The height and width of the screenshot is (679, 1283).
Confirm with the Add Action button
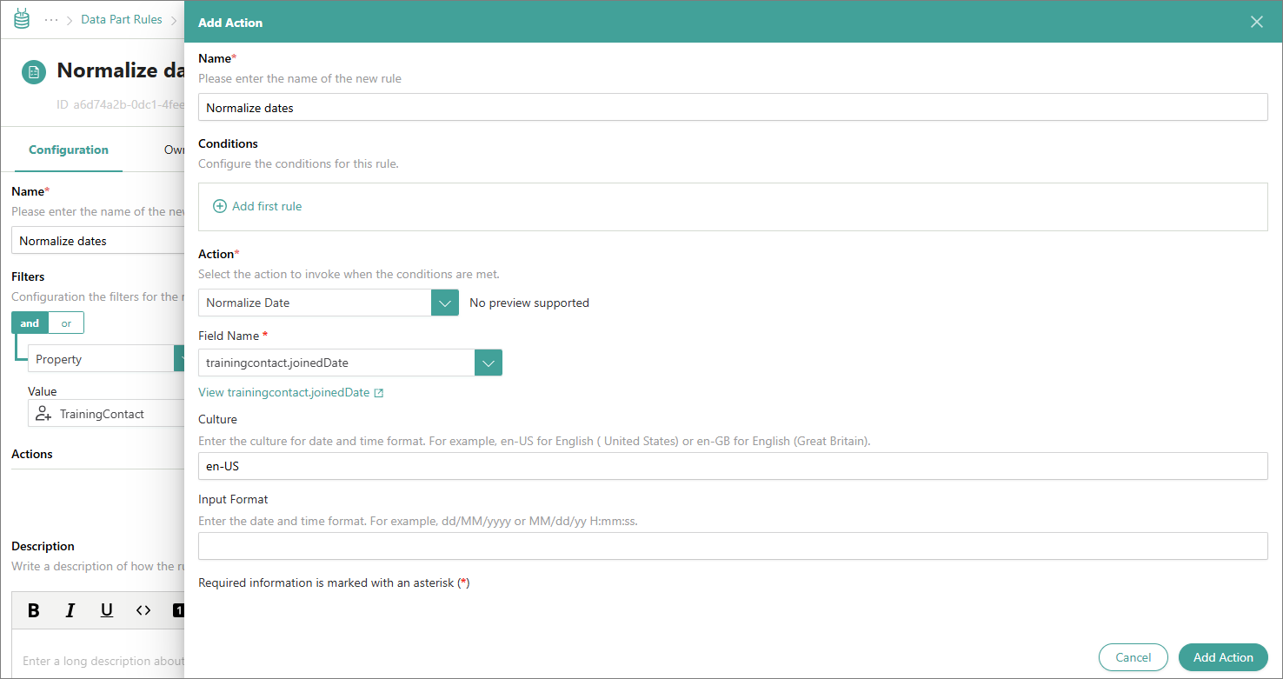pyautogui.click(x=1223, y=657)
